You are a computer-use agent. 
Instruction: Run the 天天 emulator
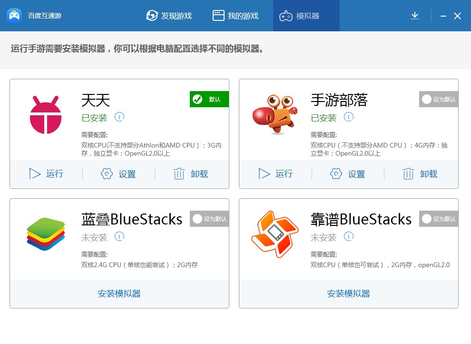point(46,174)
